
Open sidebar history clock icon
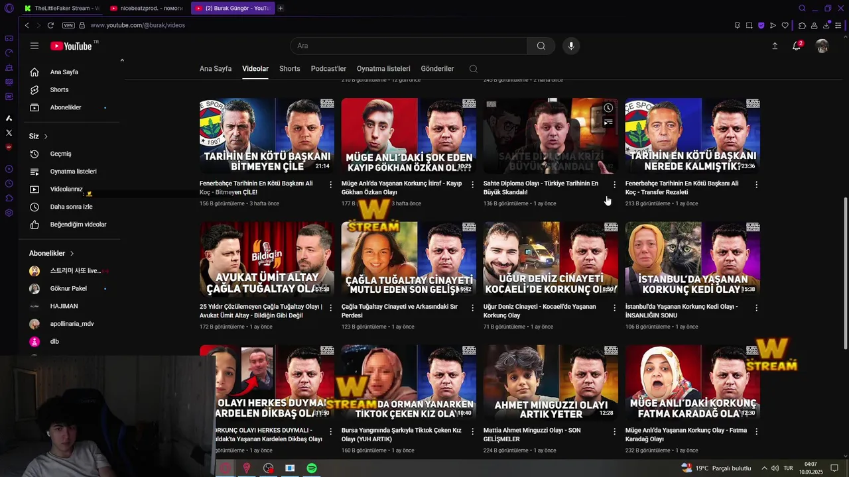9,184
